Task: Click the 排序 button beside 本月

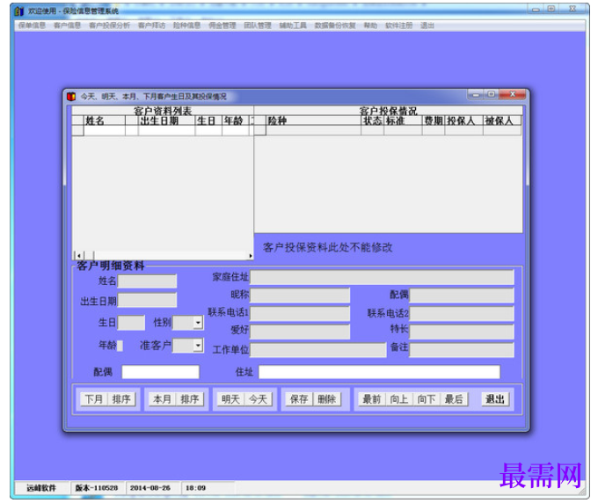Action: click(190, 399)
